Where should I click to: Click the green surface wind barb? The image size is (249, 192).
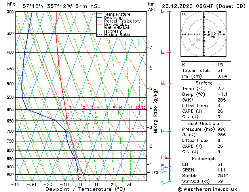point(165,183)
